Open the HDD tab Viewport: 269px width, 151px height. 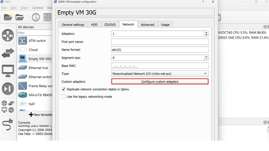click(x=94, y=25)
